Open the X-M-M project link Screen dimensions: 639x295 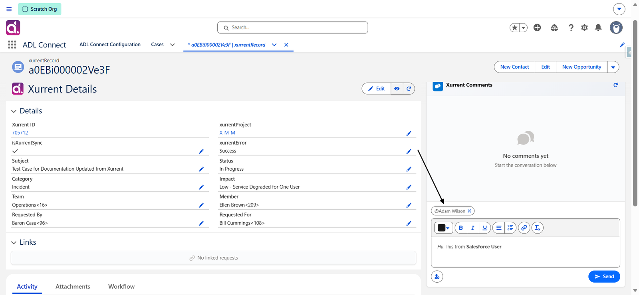pos(227,133)
